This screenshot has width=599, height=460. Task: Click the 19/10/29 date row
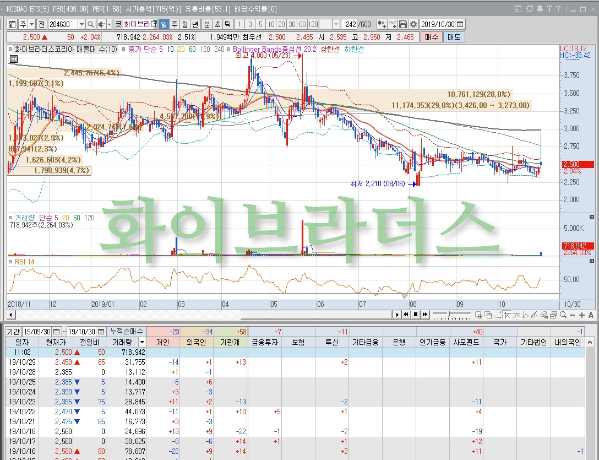(x=295, y=362)
